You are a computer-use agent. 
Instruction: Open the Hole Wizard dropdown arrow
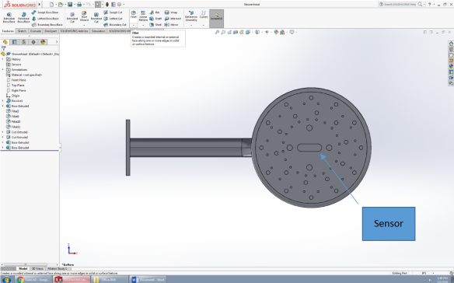point(84,26)
